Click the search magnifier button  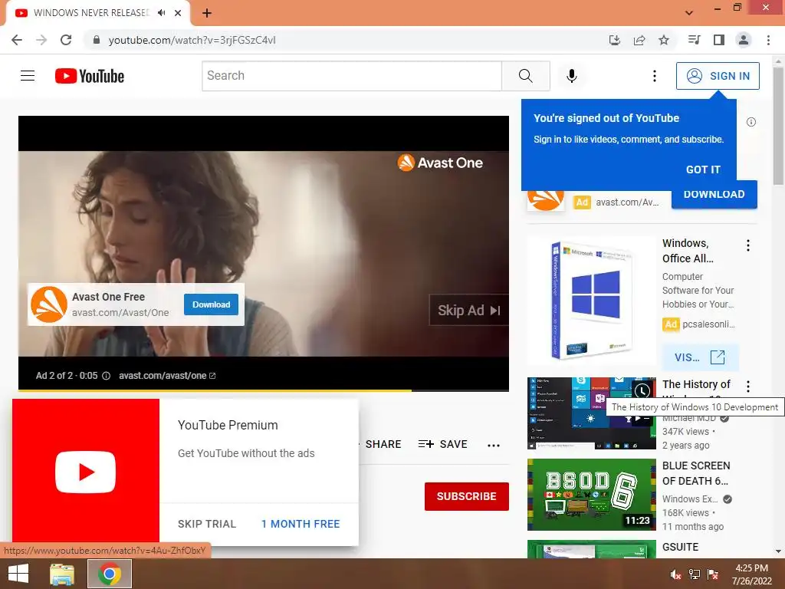(526, 76)
